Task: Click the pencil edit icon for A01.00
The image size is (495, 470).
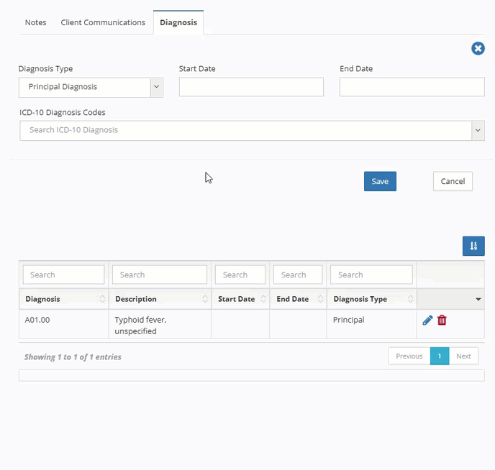Action: click(427, 321)
